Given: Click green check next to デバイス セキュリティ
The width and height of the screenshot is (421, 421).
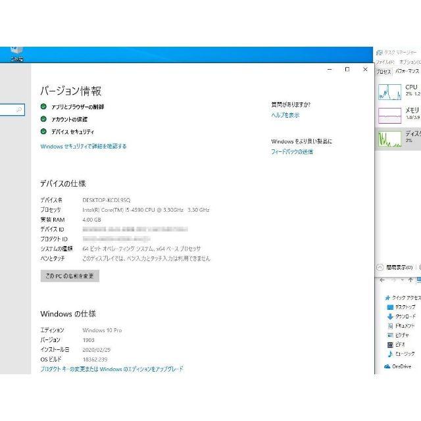Looking at the screenshot, I should point(43,132).
